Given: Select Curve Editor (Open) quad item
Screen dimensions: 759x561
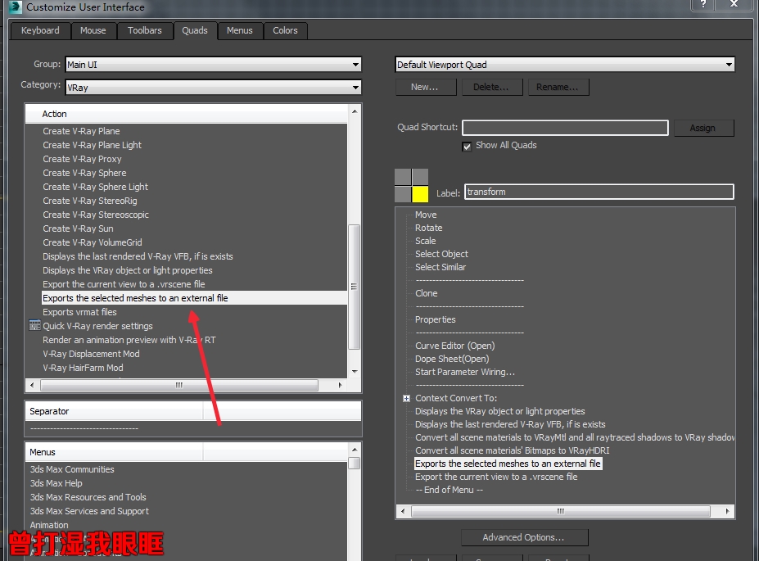Looking at the screenshot, I should (x=455, y=346).
